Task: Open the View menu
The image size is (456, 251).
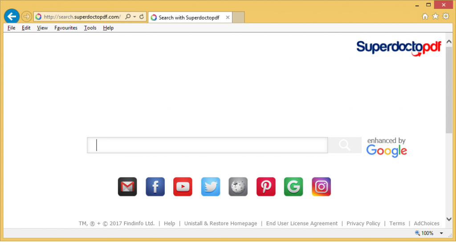Action: tap(42, 28)
